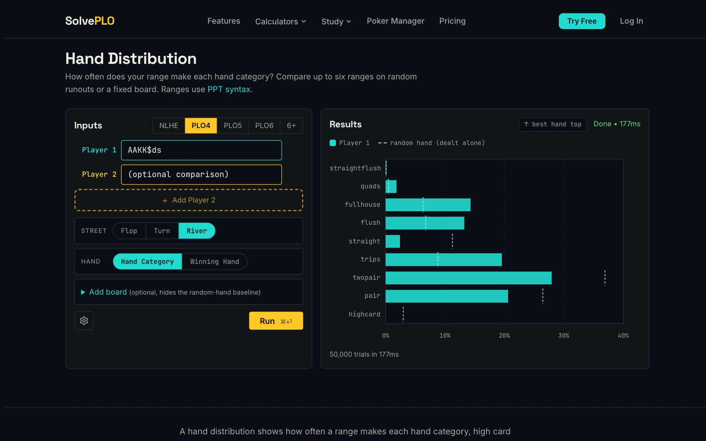Expand the Add board disclosure triangle
Image resolution: width=706 pixels, height=441 pixels.
[x=83, y=292]
